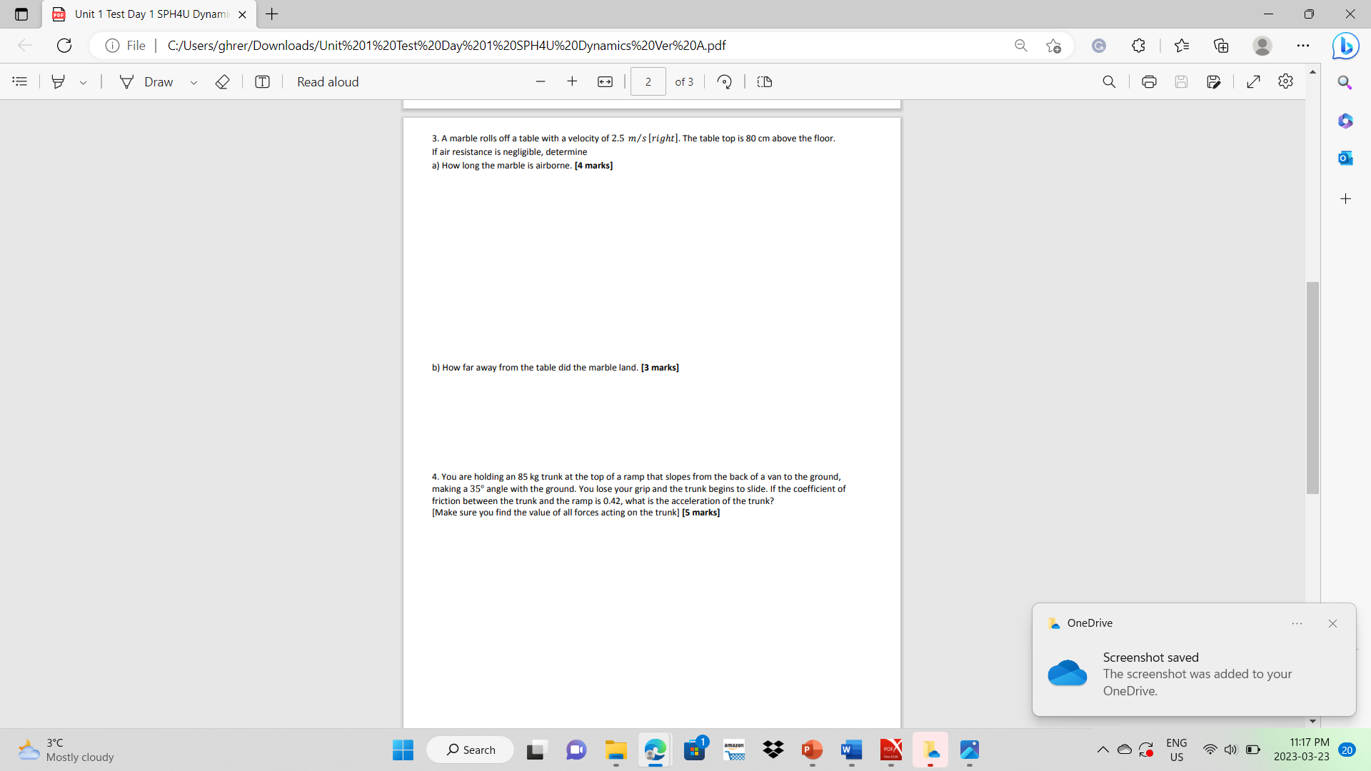Rotate the PDF page

coord(725,81)
